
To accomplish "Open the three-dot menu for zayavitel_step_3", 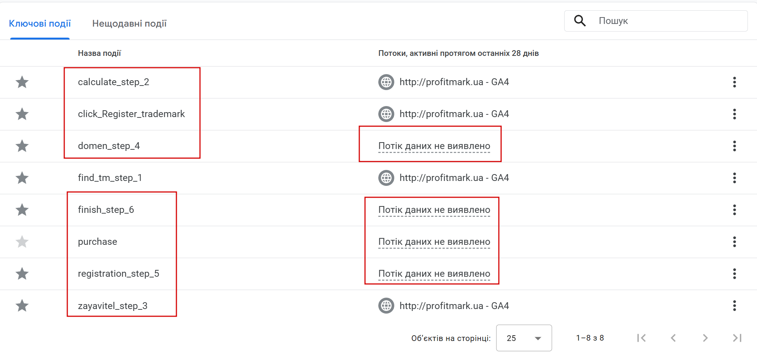I will click(734, 306).
